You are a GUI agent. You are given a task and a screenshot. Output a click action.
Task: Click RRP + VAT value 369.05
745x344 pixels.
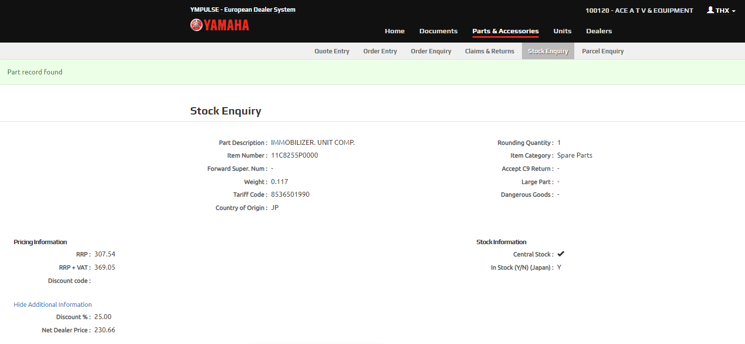(105, 267)
